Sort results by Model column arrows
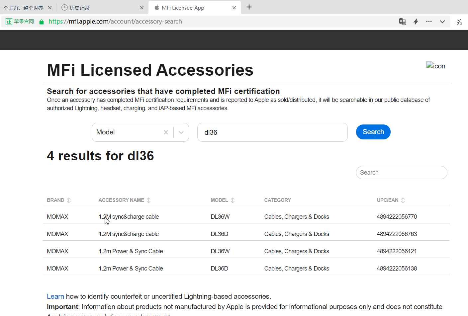The height and width of the screenshot is (316, 468). pos(233,200)
